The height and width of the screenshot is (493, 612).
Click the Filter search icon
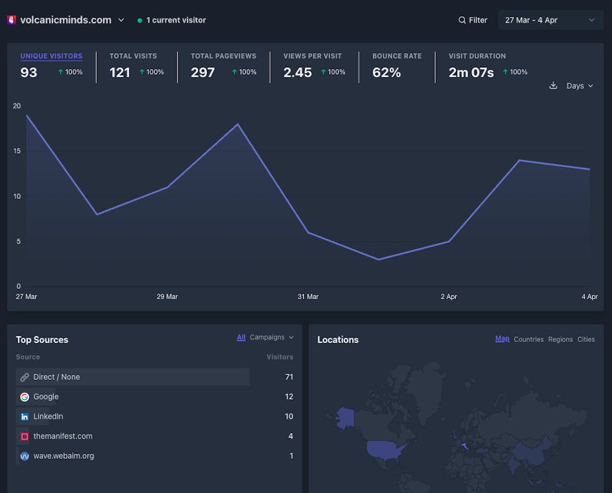point(462,20)
